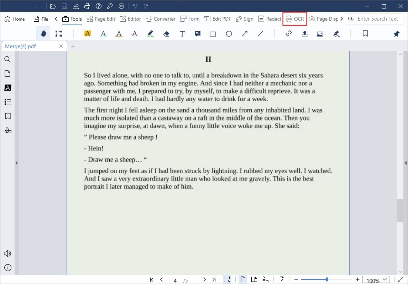This screenshot has width=408, height=284.
Task: Expand the left side panel arrow
Action: pos(16,163)
